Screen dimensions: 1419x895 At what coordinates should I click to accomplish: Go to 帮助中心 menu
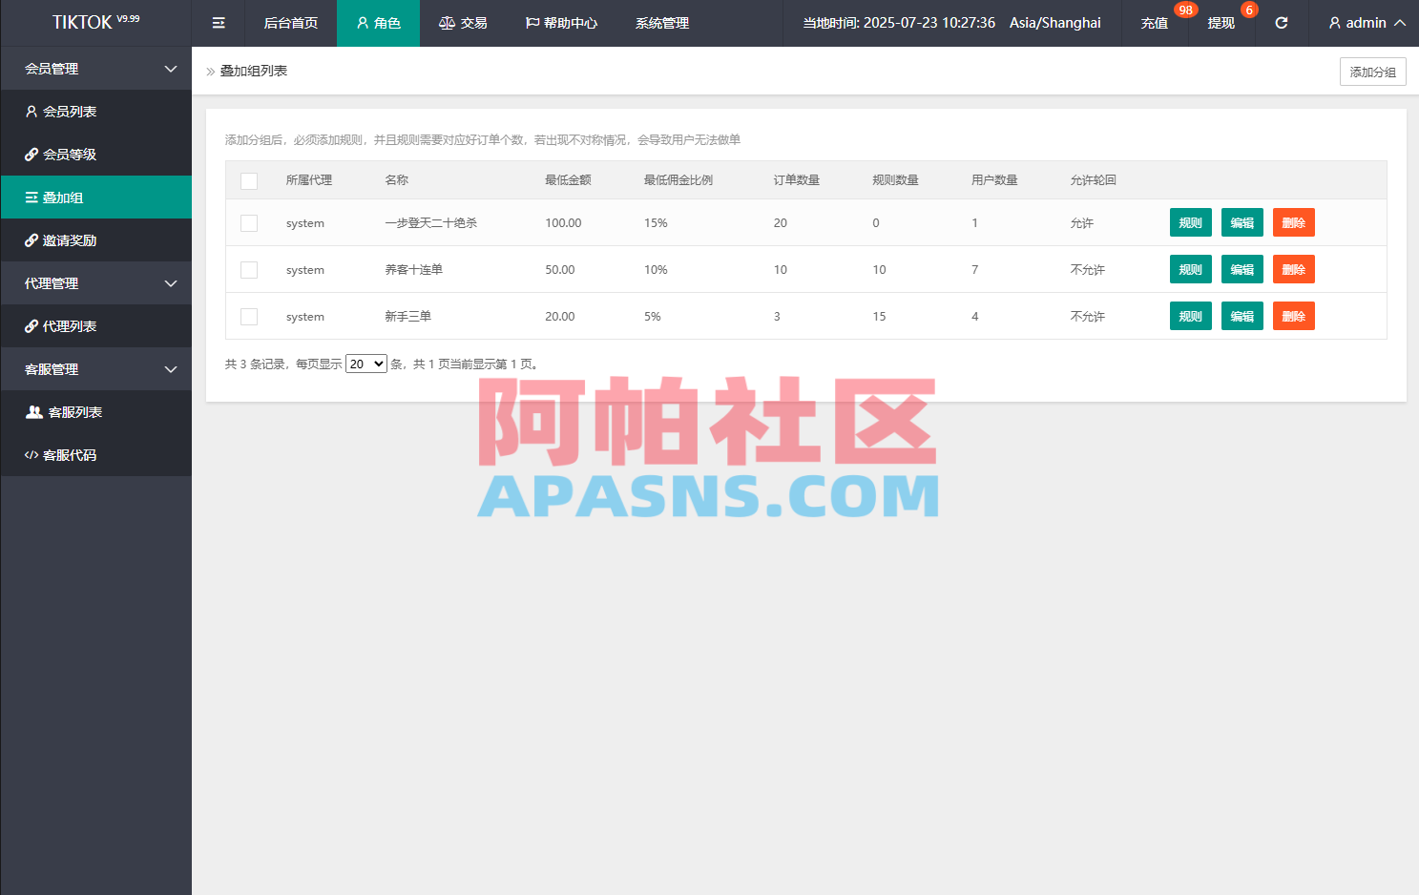point(561,23)
